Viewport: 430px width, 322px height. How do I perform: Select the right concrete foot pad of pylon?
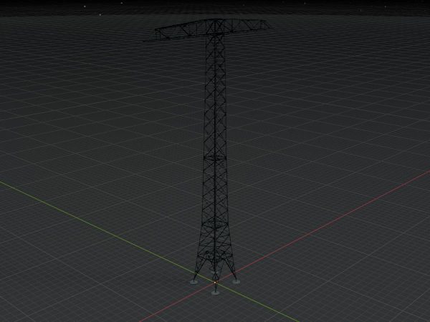click(x=236, y=281)
